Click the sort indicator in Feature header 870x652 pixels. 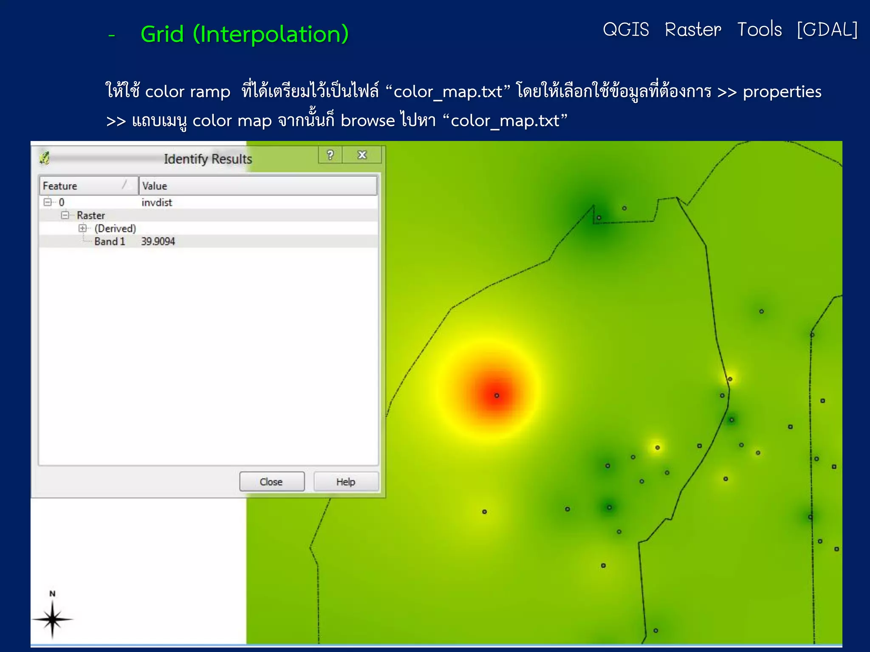coord(125,184)
